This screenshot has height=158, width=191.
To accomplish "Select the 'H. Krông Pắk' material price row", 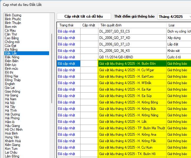I will click(x=132, y=141).
